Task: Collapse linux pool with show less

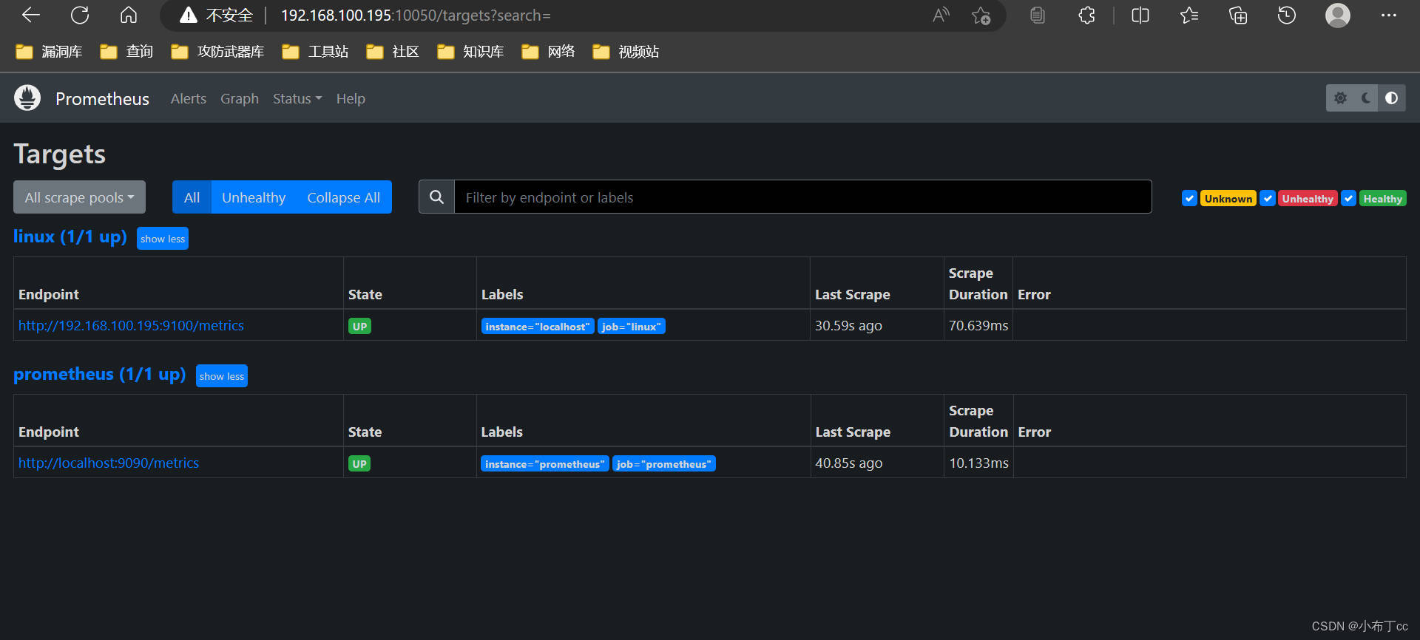Action: pos(163,239)
